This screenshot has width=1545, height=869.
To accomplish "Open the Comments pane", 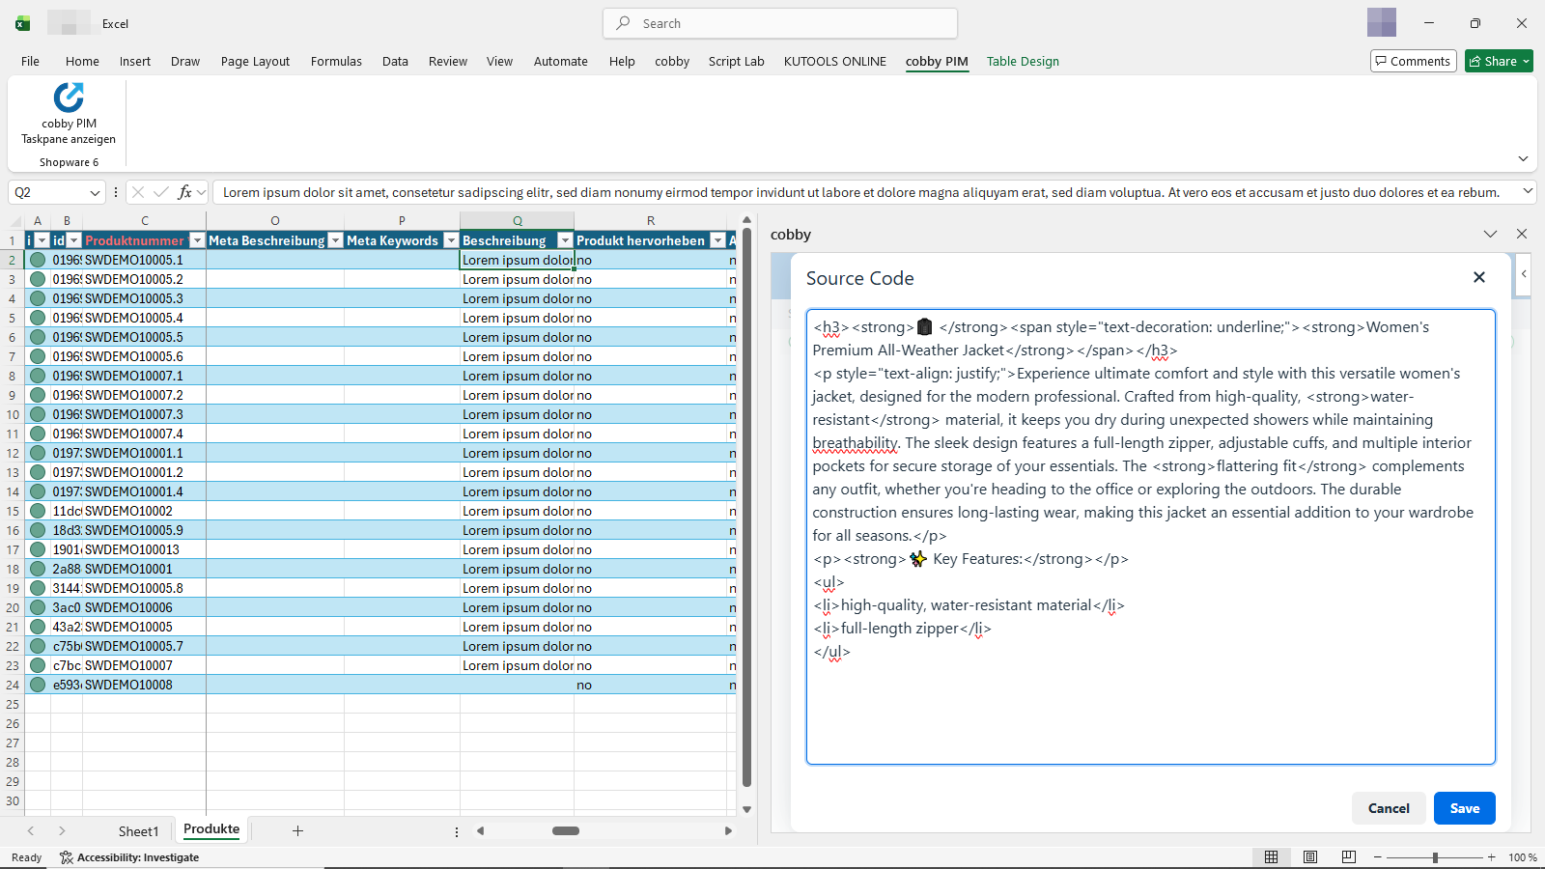I will click(x=1413, y=60).
